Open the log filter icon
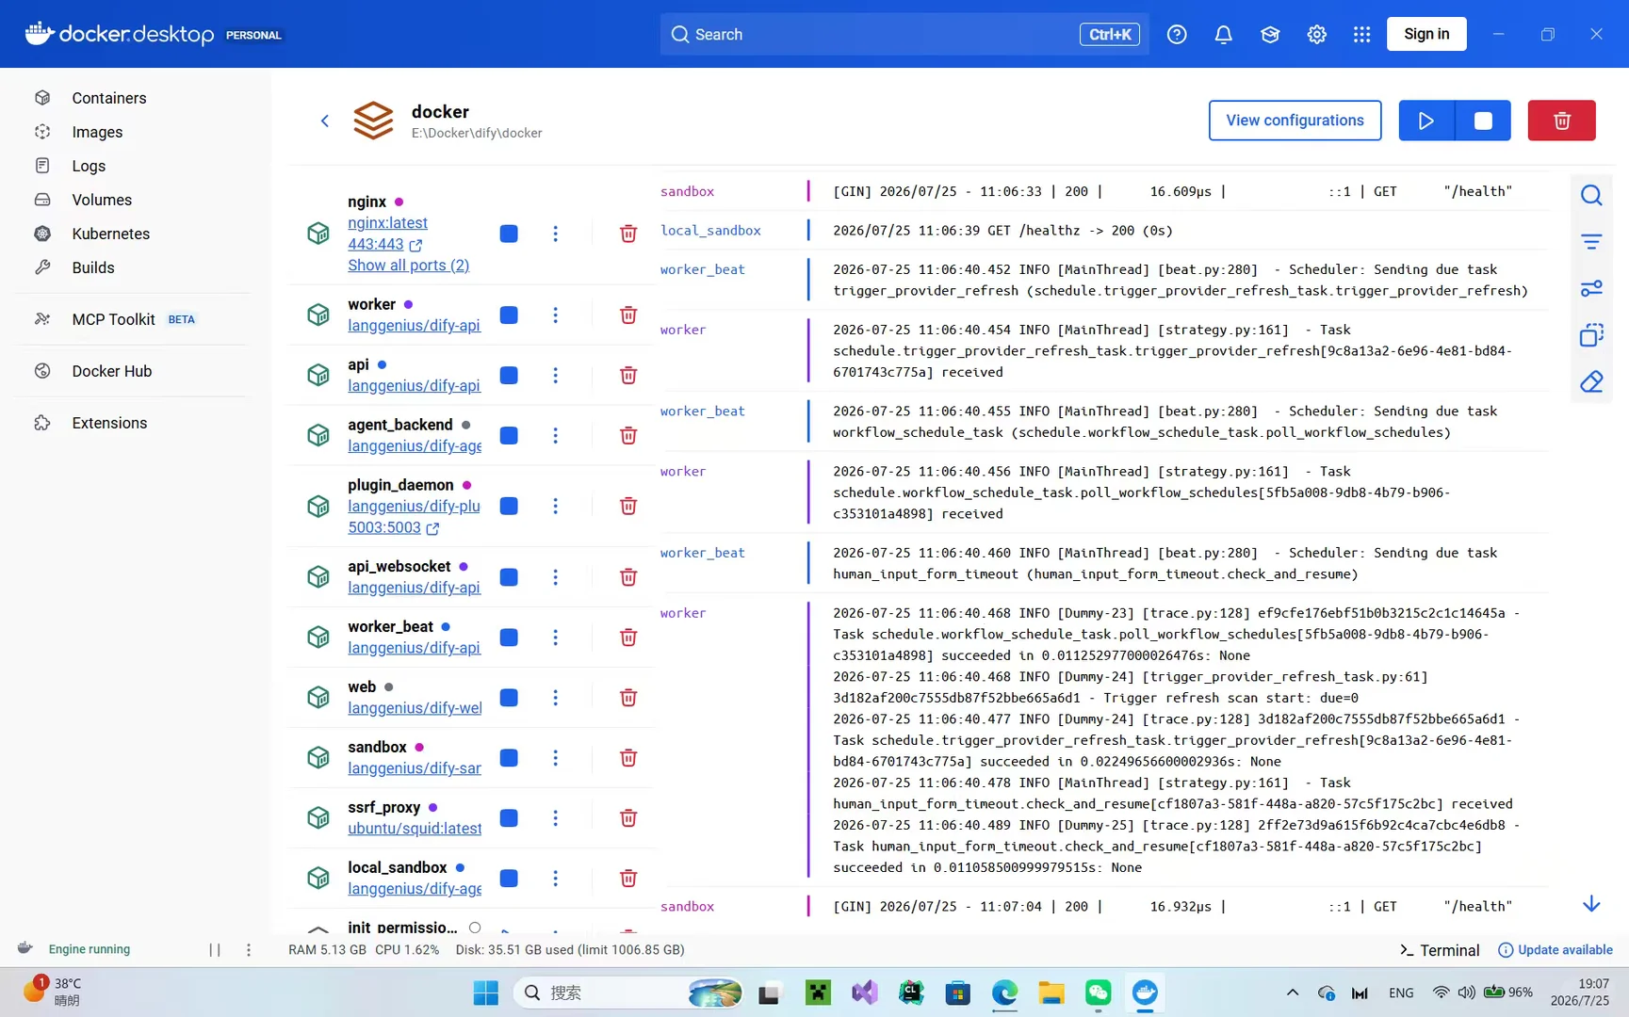This screenshot has height=1017, width=1629. tap(1591, 242)
